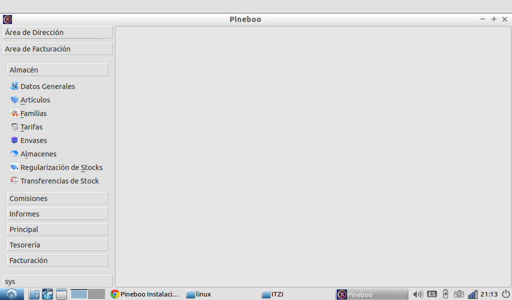Open the Tarifas entry
This screenshot has width=512, height=300.
[31, 126]
